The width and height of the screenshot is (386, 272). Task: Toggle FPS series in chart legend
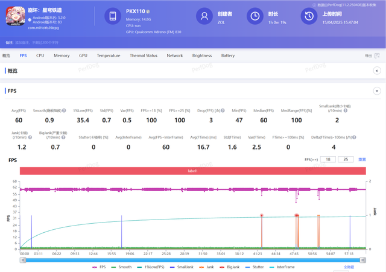(x=100, y=267)
